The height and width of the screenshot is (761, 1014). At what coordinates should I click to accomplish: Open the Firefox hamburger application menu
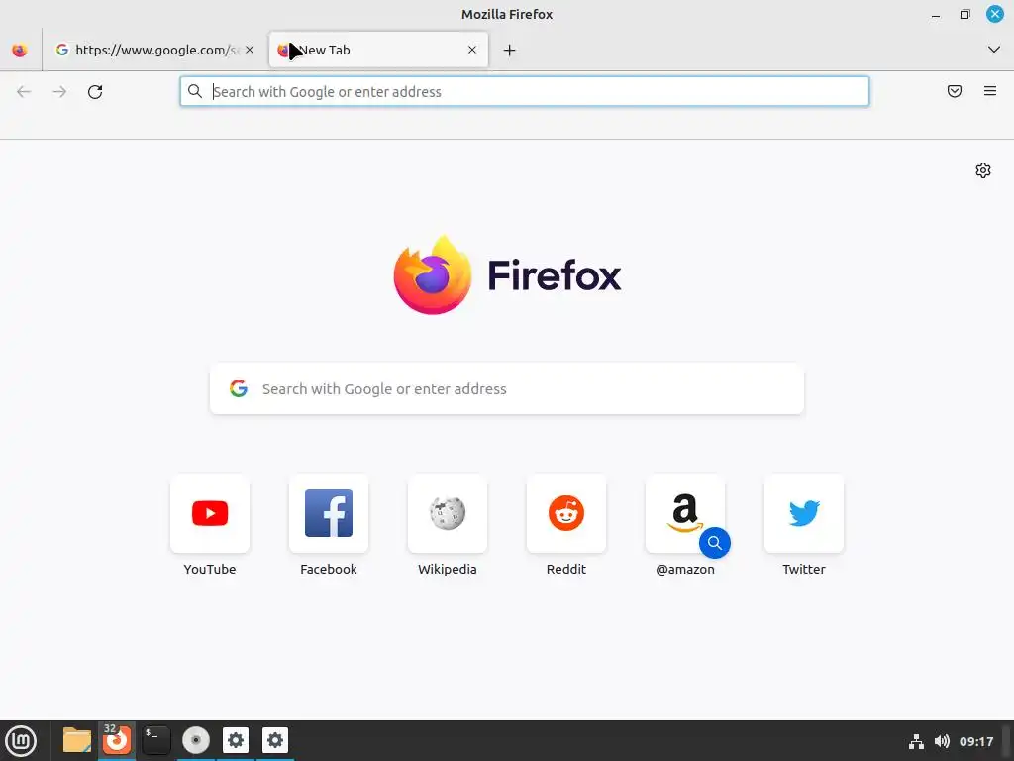990,91
